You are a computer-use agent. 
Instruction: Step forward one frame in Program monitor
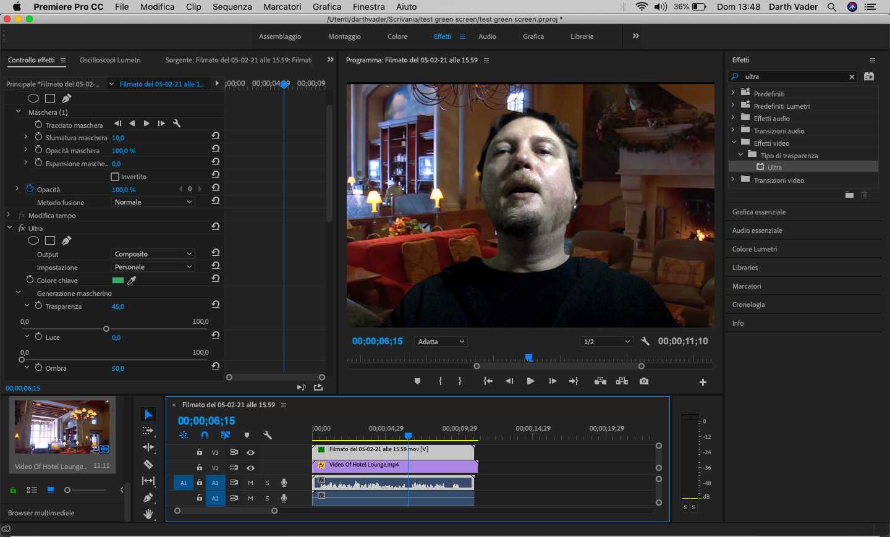[x=553, y=381]
